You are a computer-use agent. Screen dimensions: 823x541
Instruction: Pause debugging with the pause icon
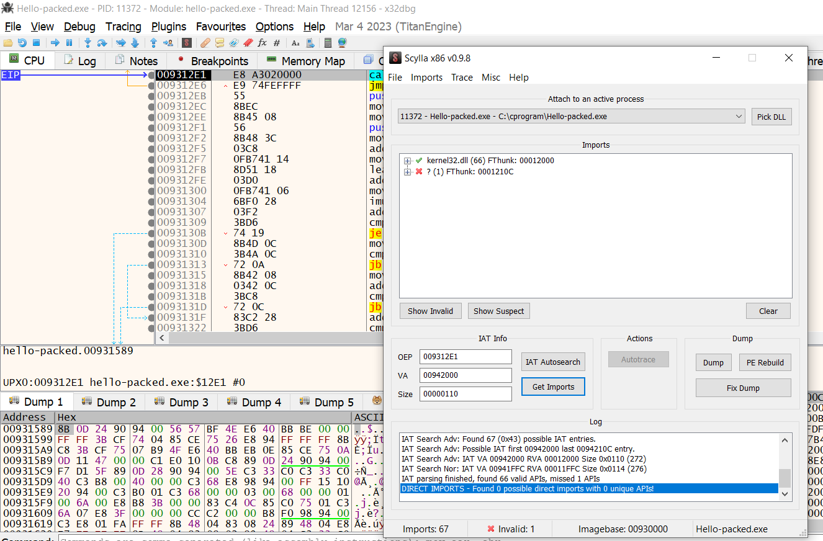(69, 43)
